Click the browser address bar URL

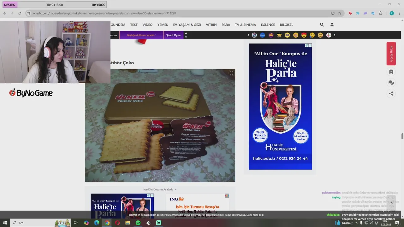104,13
